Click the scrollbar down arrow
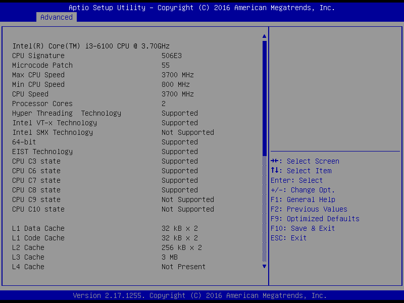This screenshot has height=303, width=404. pos(264,266)
